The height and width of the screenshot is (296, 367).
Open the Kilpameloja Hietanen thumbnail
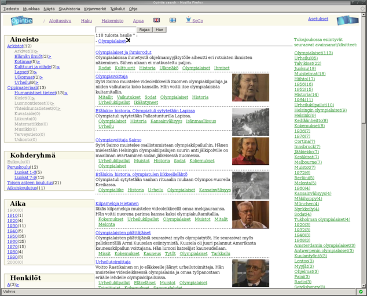251,214
